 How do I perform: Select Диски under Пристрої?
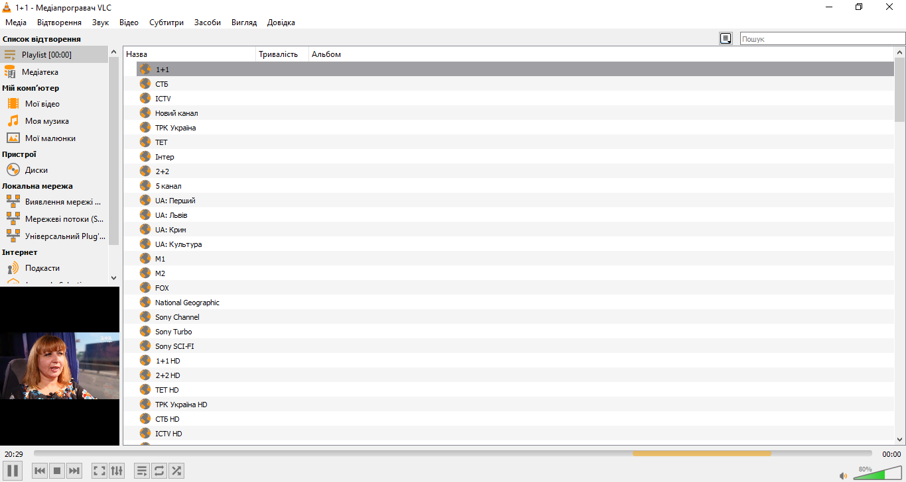tap(54, 170)
